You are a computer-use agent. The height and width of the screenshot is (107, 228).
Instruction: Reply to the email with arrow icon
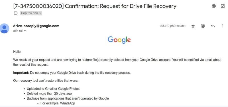213,26
